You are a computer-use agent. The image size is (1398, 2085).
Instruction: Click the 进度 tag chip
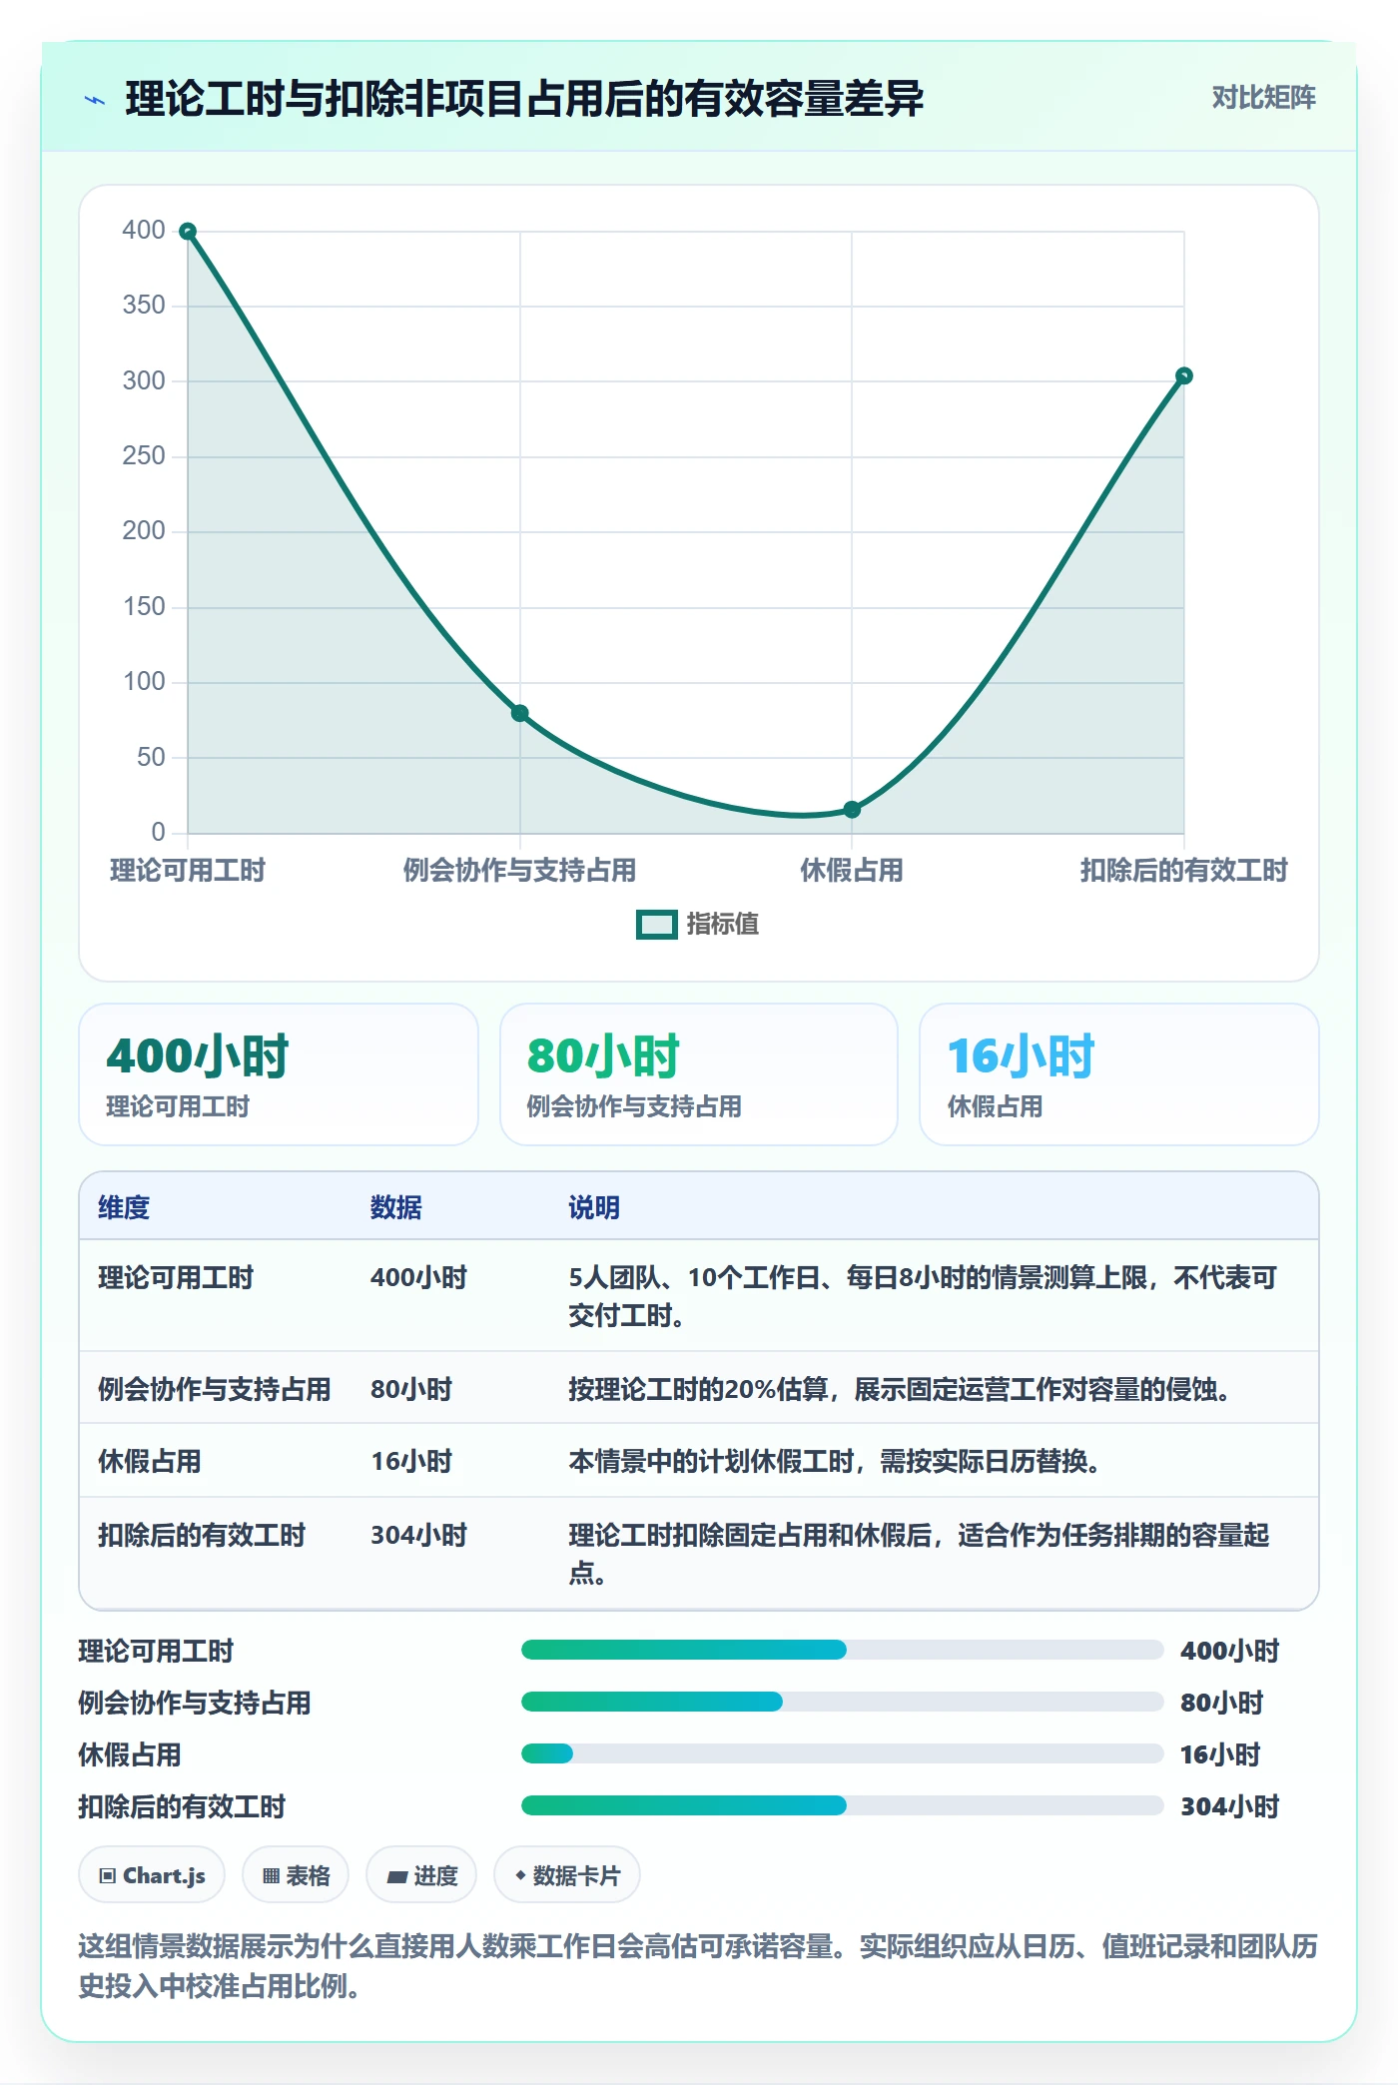(x=421, y=1875)
